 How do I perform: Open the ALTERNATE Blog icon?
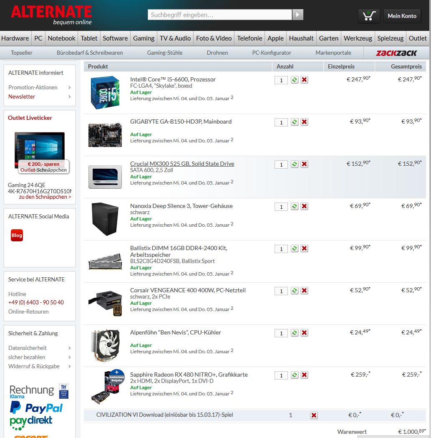17,235
